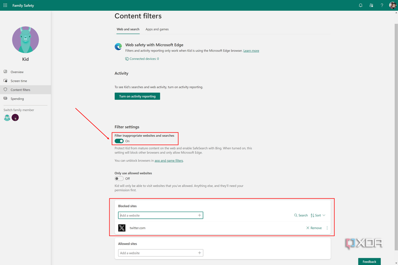
Task: Open the app launcher grid icon
Action: click(5, 5)
